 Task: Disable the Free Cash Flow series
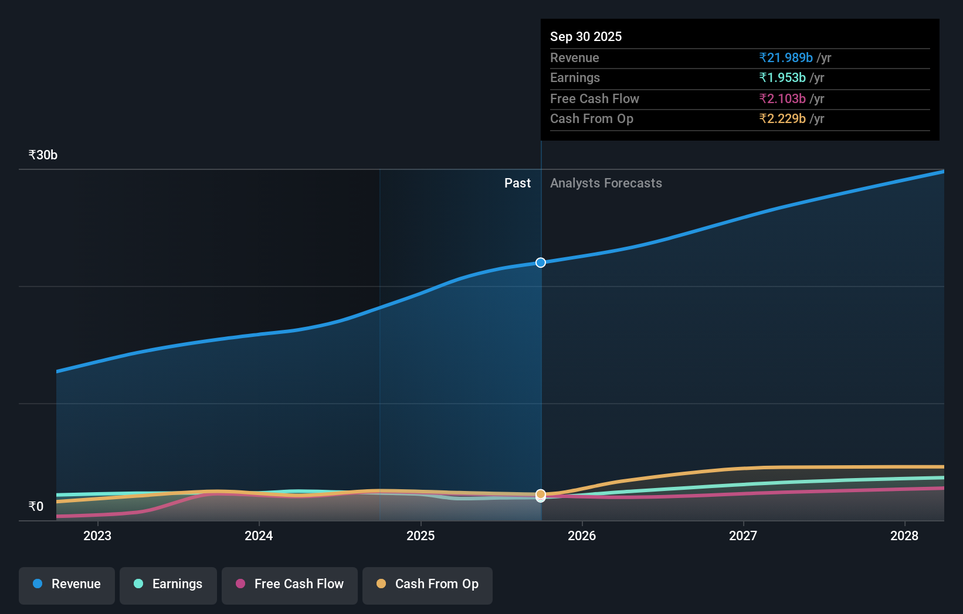click(x=290, y=585)
